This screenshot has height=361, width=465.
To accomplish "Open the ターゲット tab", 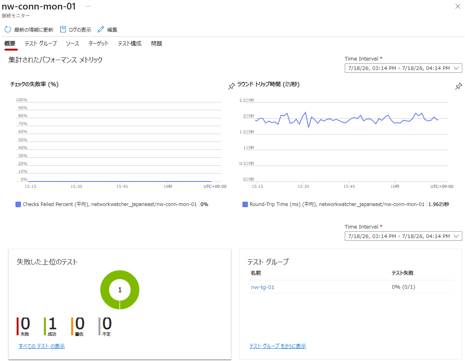I will [x=98, y=43].
